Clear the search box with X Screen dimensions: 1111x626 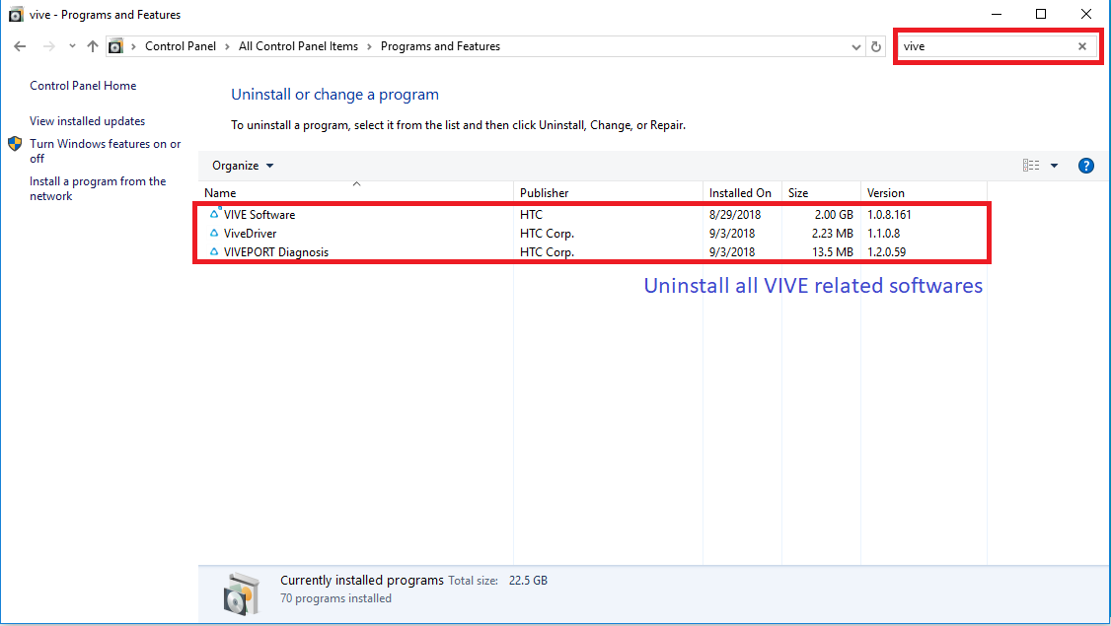tap(1082, 46)
